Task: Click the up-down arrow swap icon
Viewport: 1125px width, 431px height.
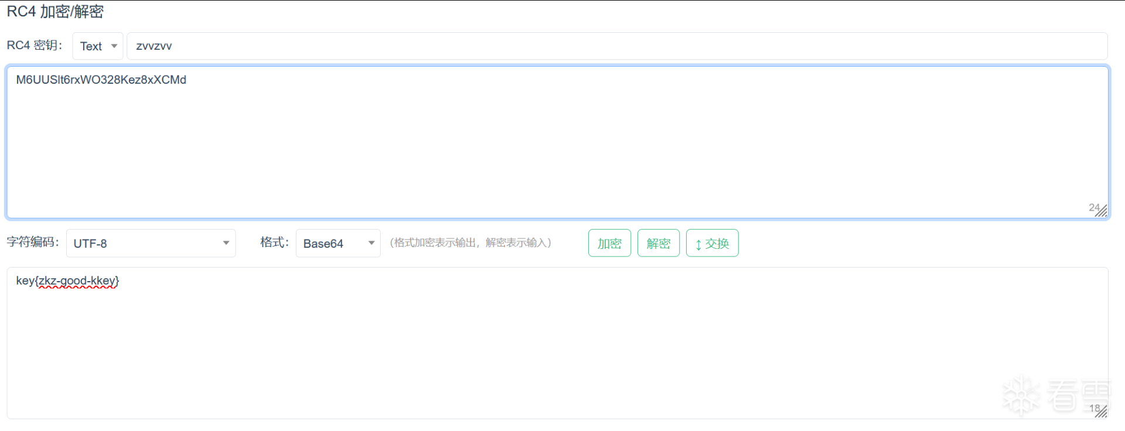Action: point(698,244)
